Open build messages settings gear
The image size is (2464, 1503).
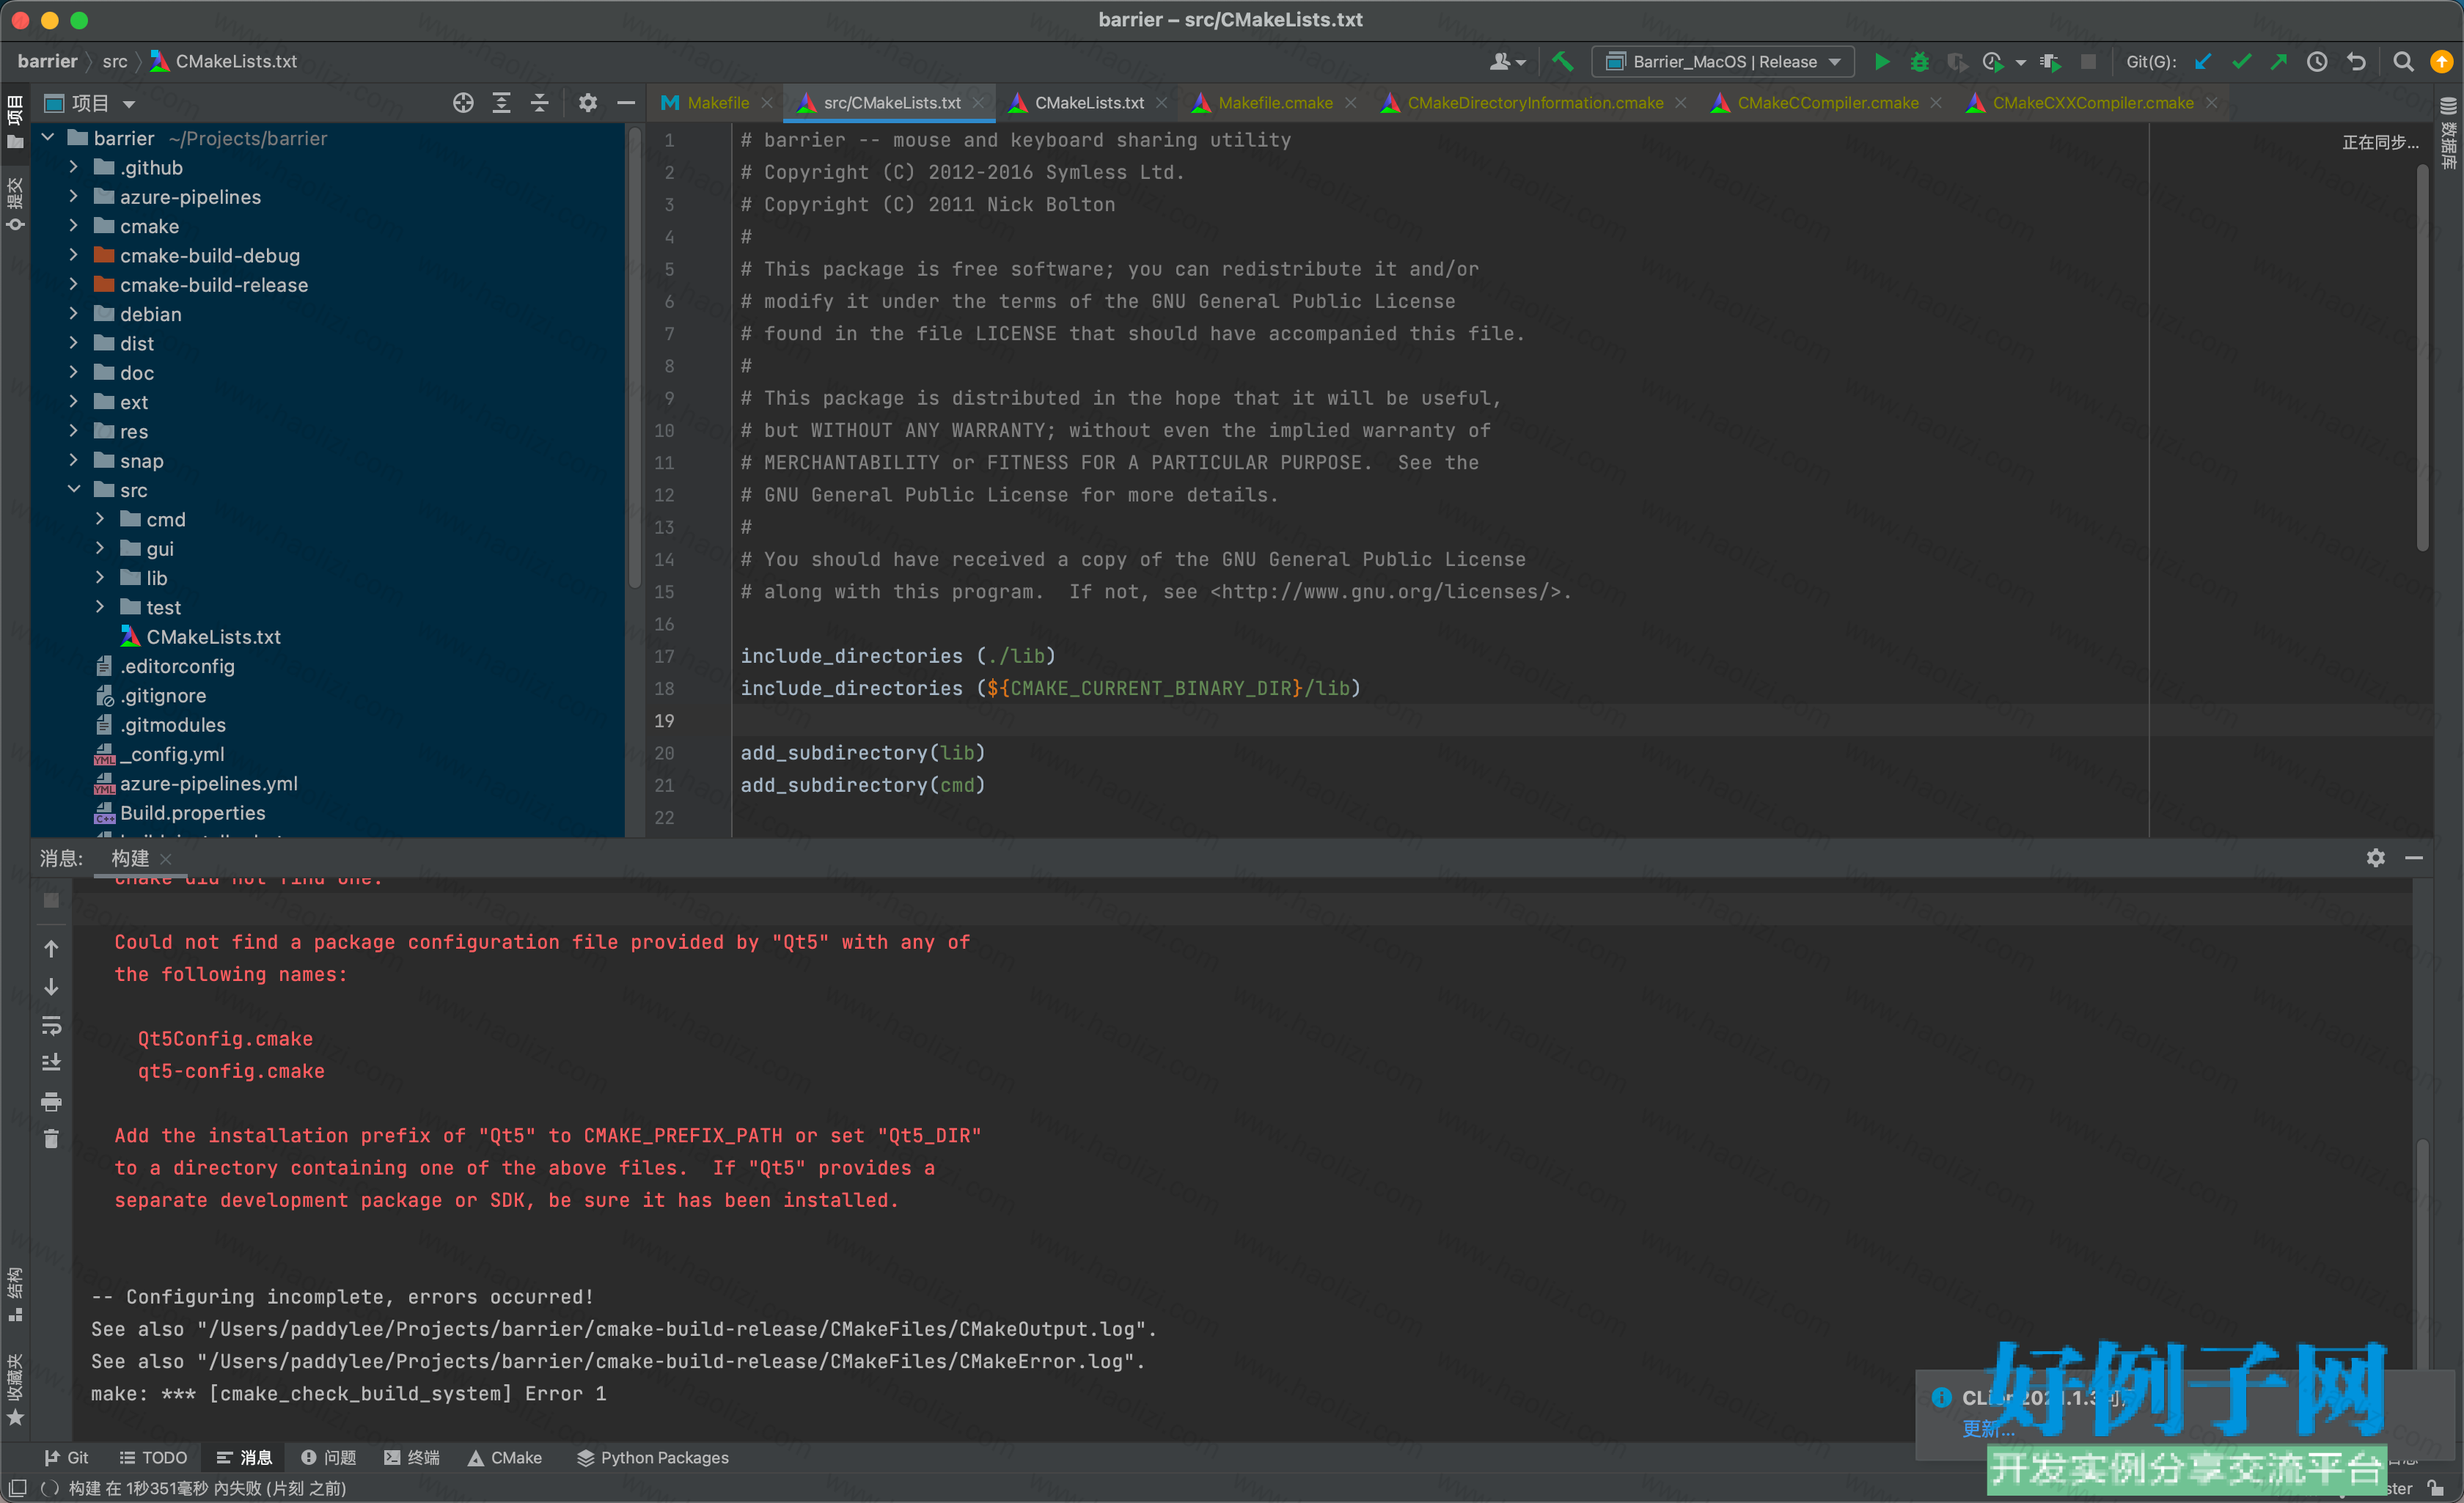(x=2376, y=858)
